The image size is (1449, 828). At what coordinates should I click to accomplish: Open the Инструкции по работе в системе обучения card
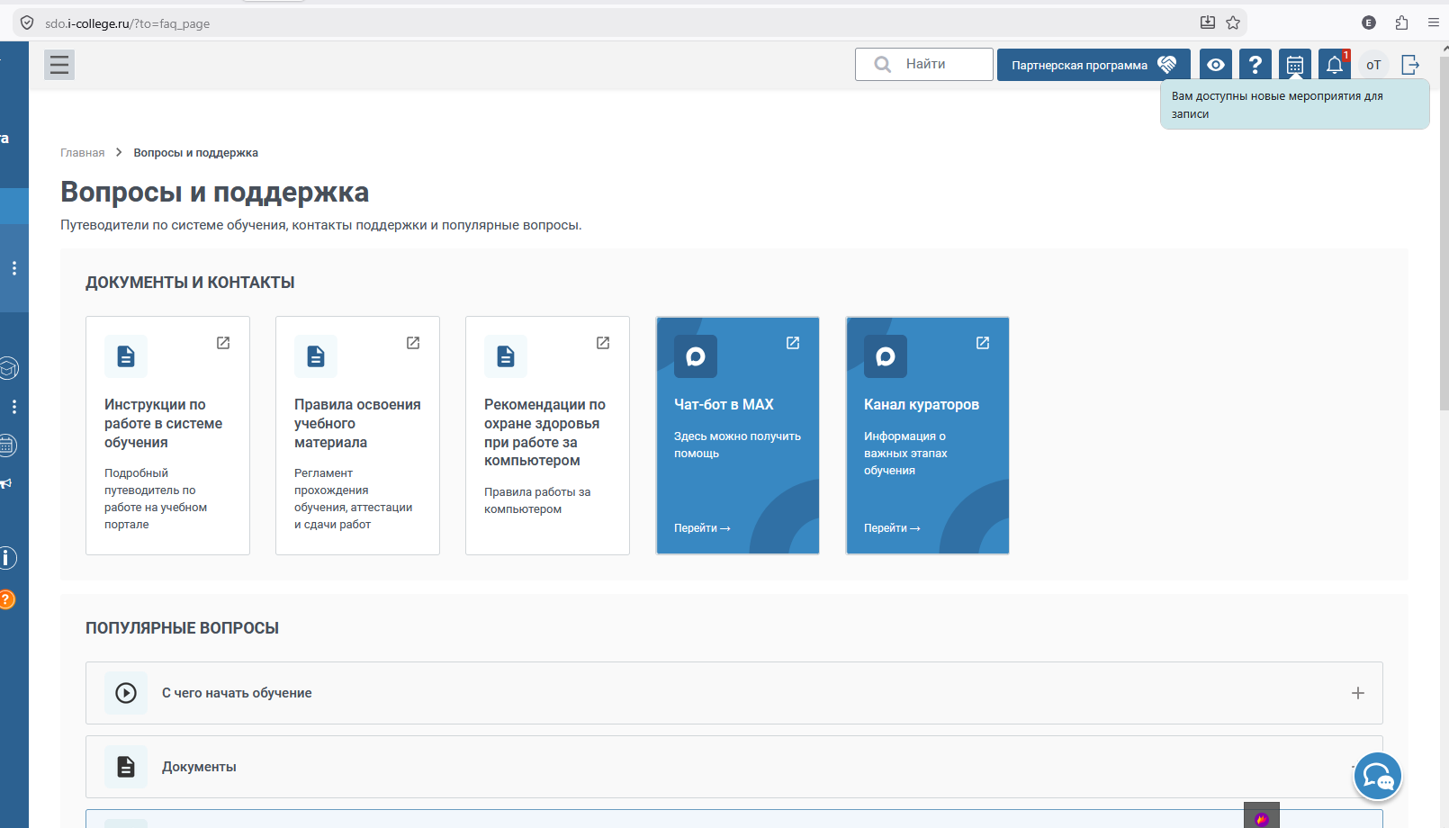click(167, 436)
